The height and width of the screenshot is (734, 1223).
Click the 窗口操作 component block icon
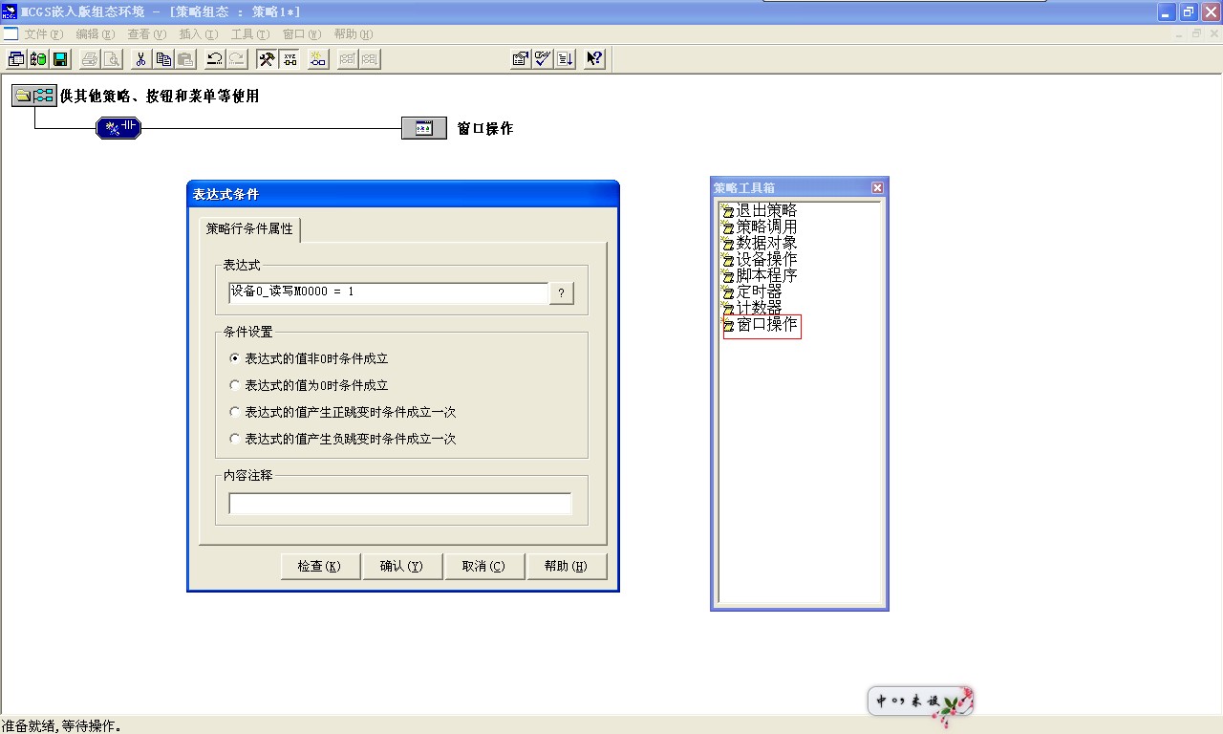pos(423,128)
